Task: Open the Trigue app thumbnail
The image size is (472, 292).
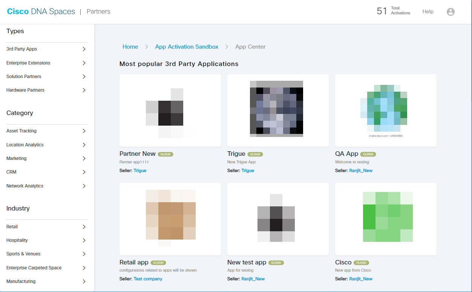Action: [278, 111]
